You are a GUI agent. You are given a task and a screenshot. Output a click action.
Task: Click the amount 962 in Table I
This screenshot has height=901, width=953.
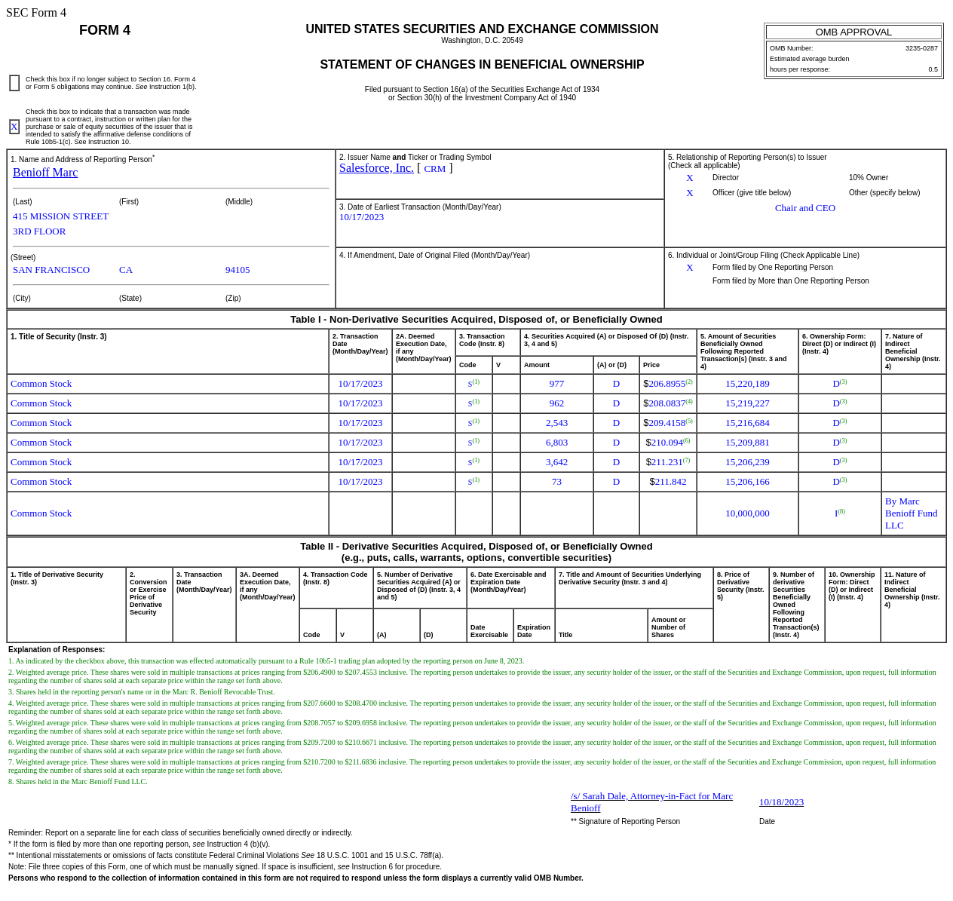click(x=556, y=403)
